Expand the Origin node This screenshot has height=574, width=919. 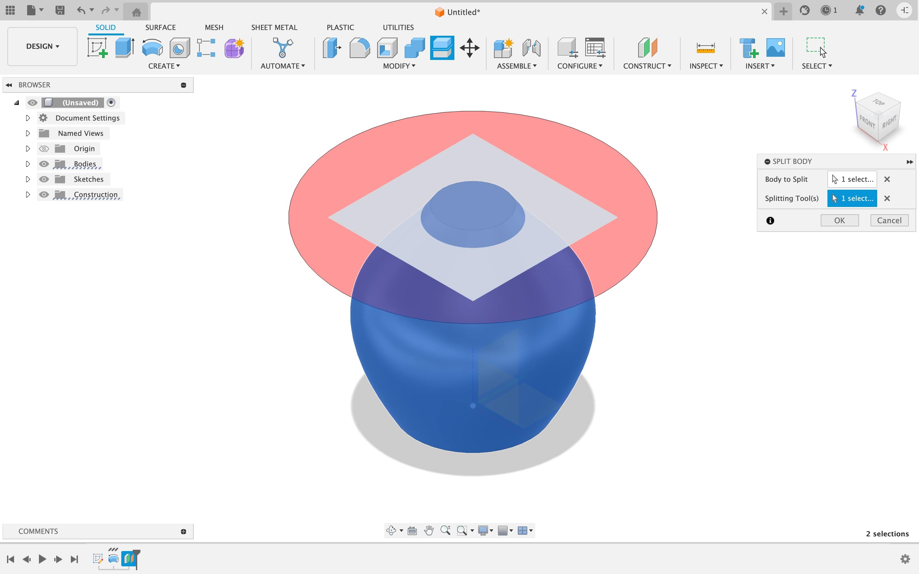(x=28, y=148)
